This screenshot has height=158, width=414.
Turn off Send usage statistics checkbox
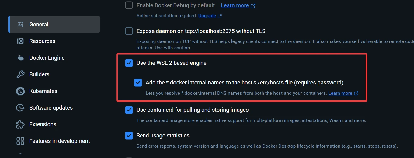tap(129, 136)
